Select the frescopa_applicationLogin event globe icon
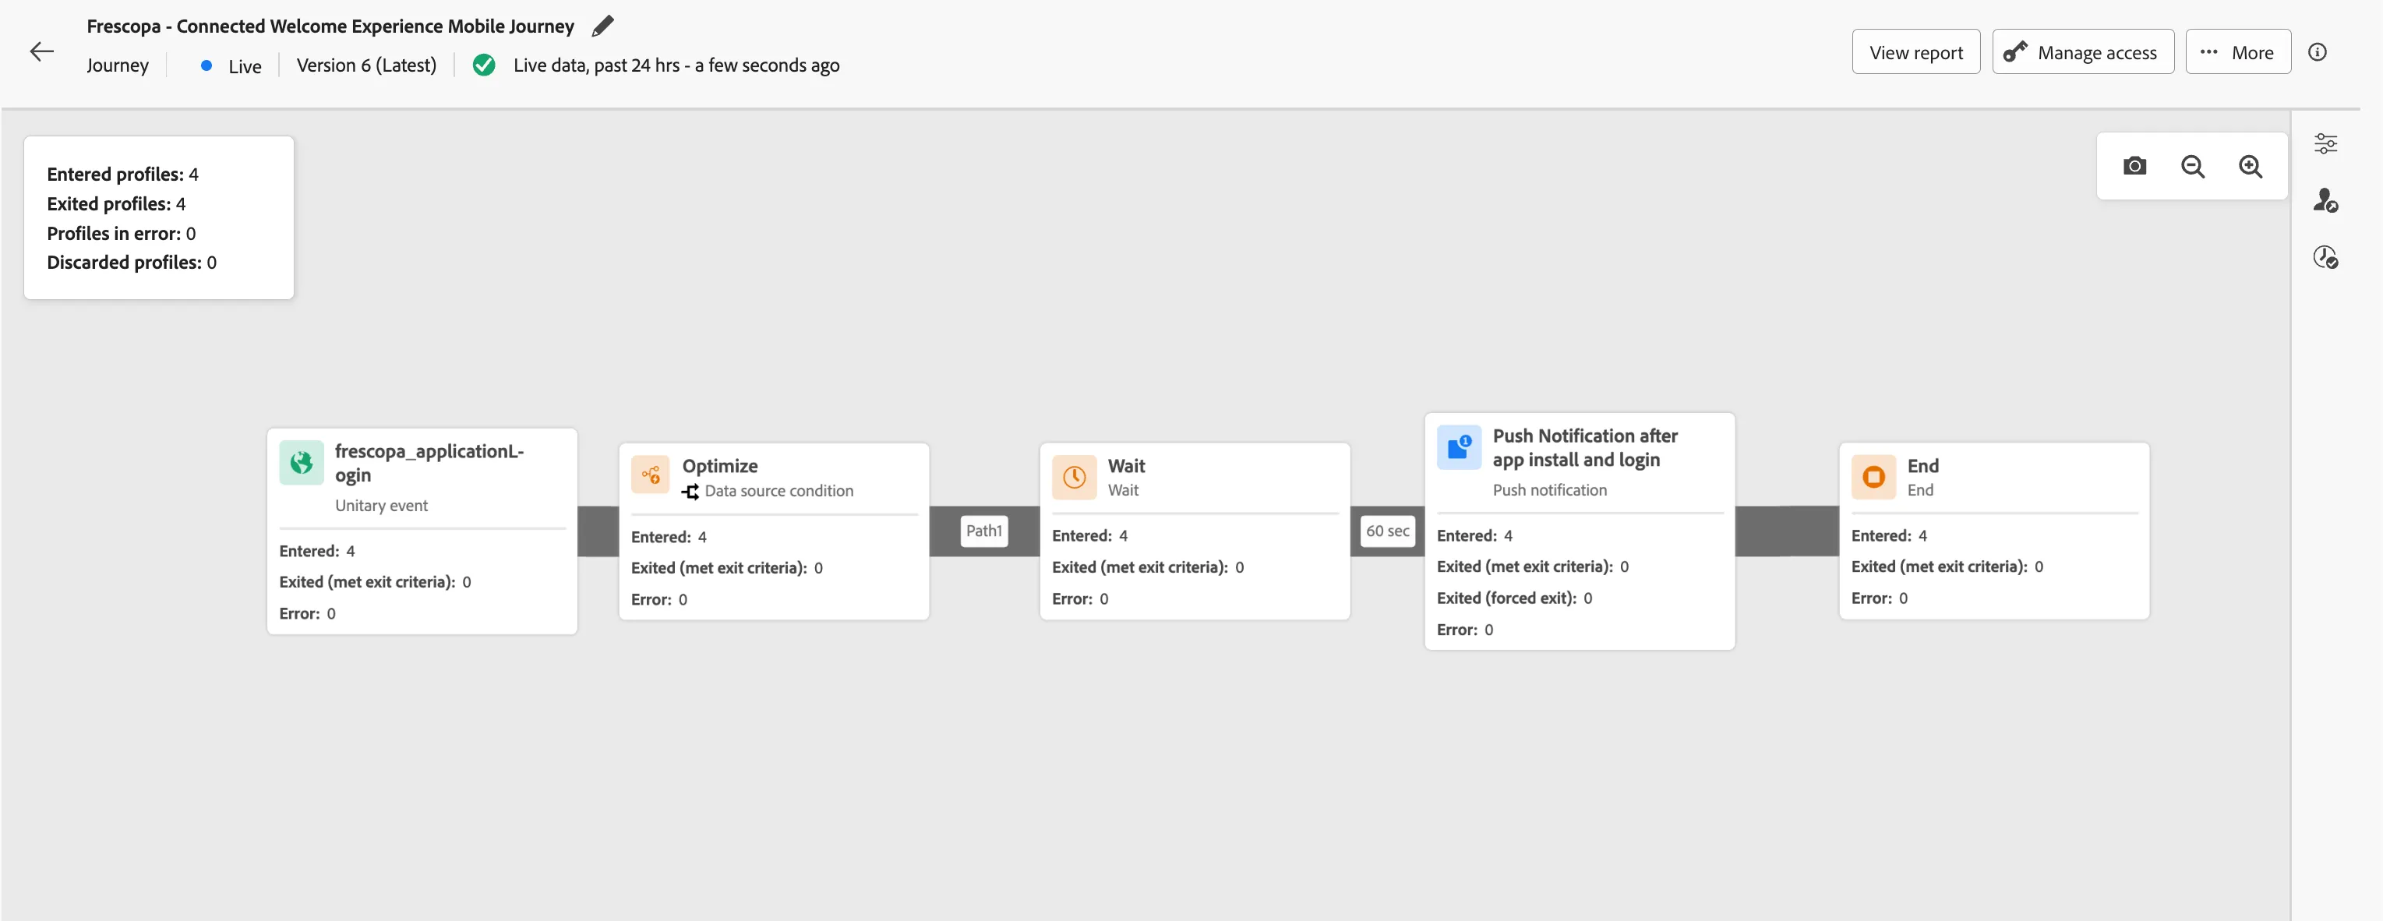Viewport: 2383px width, 921px height. coord(302,462)
